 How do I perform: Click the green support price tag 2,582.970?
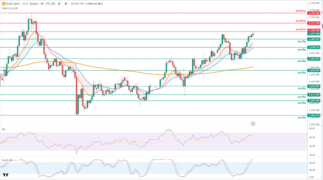tap(314, 115)
